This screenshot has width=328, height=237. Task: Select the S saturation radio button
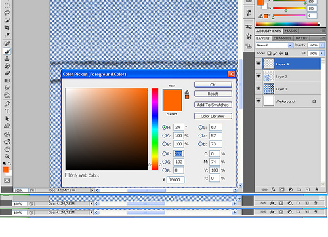(164, 136)
